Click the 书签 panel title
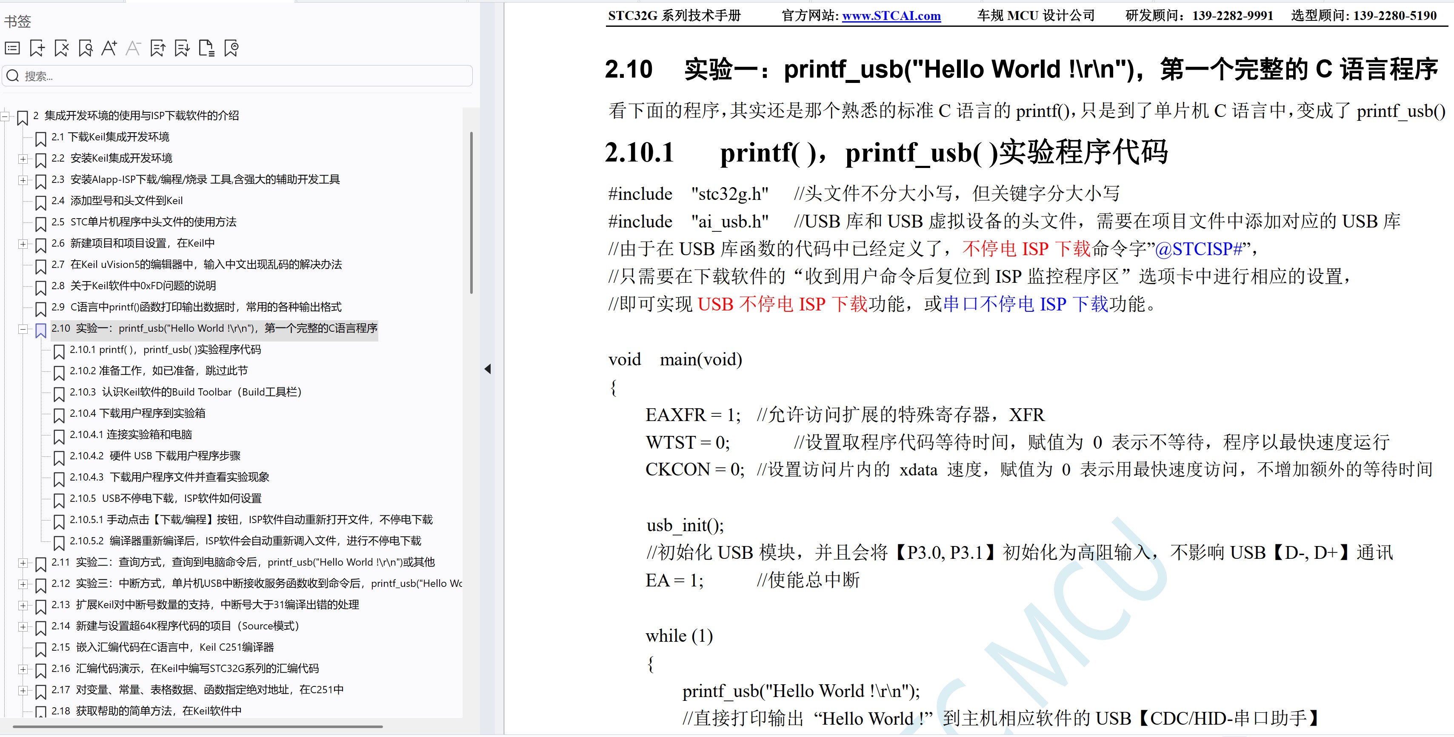 tap(17, 21)
